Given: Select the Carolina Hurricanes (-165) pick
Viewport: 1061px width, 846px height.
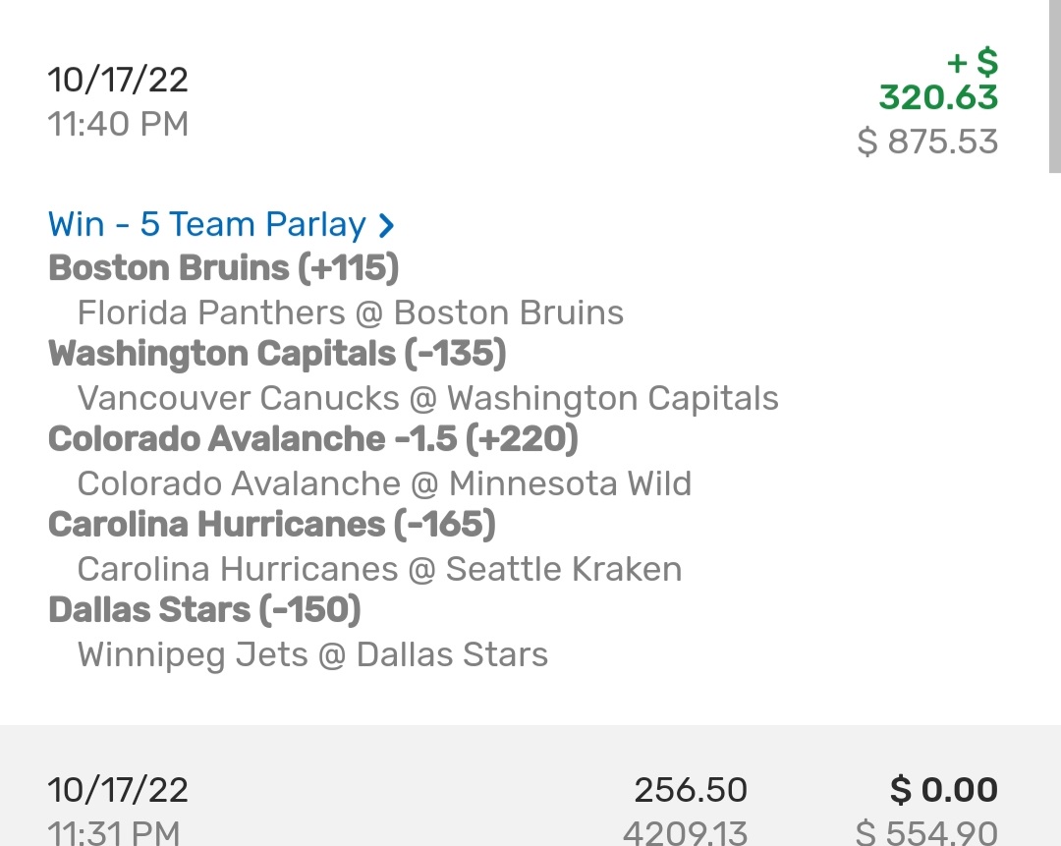Looking at the screenshot, I should pos(271,525).
